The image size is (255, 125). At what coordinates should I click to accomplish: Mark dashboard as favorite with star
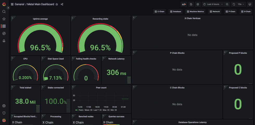click(x=57, y=4)
